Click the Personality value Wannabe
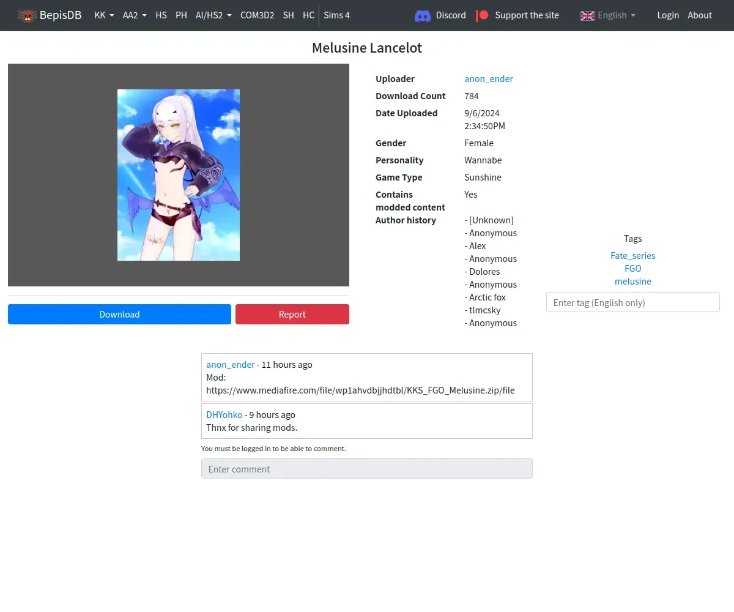The height and width of the screenshot is (612, 734). point(483,160)
